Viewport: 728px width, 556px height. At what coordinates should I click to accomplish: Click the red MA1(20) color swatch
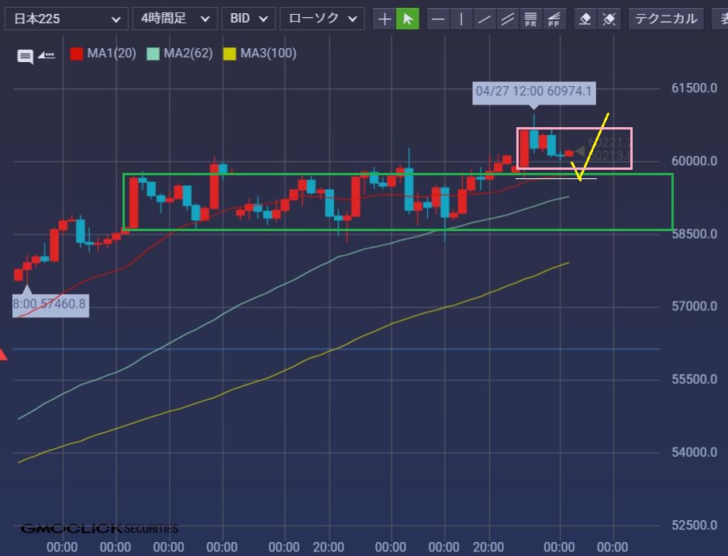(76, 54)
